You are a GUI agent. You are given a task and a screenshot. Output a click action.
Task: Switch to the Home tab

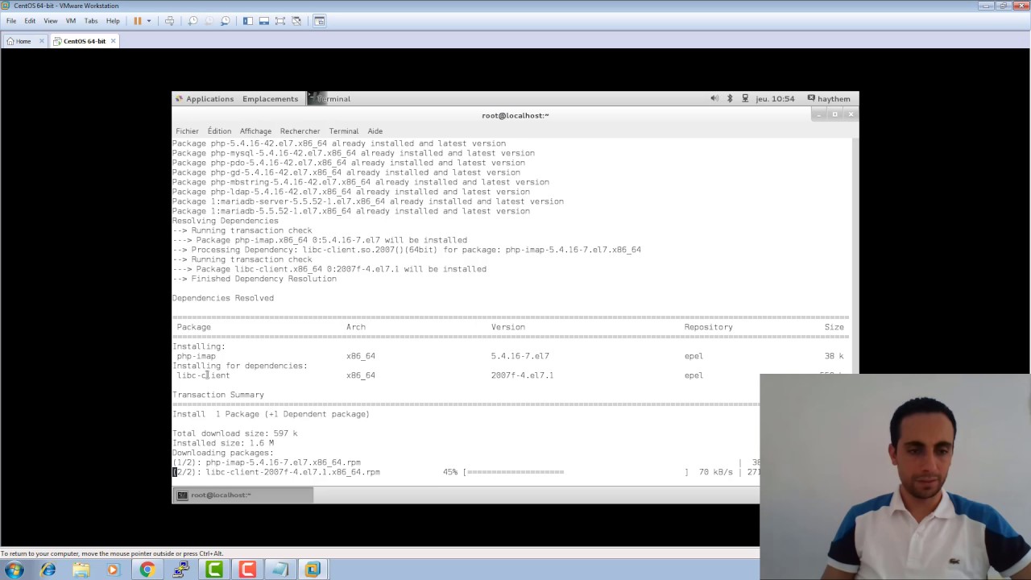coord(19,41)
